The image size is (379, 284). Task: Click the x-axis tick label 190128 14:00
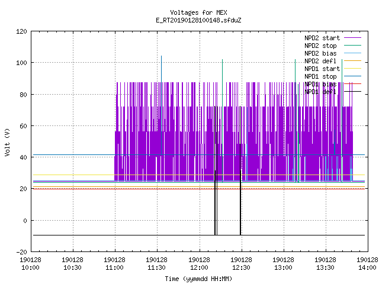367,264
